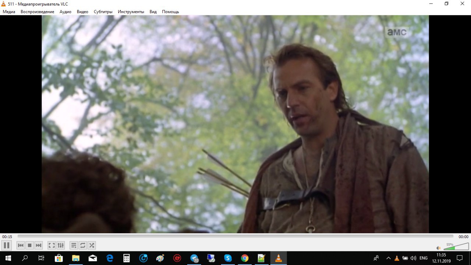Click elapsed time label 00:15

click(x=7, y=237)
